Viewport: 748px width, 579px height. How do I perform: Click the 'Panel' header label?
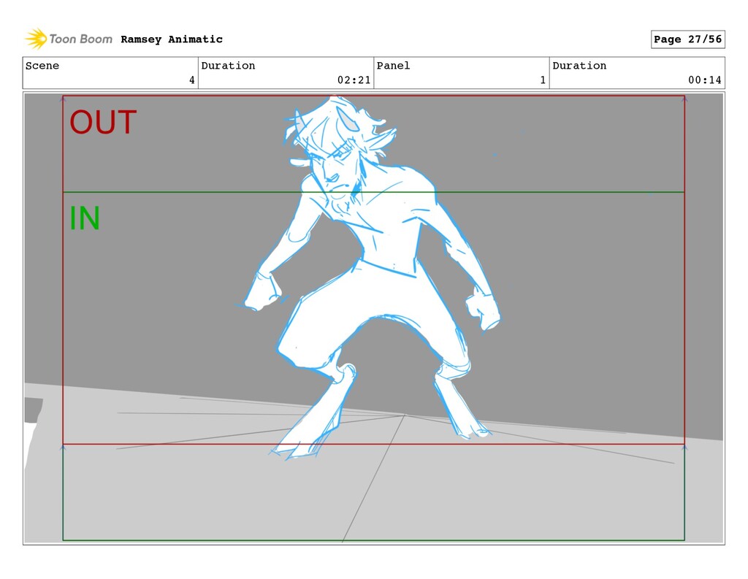(393, 65)
